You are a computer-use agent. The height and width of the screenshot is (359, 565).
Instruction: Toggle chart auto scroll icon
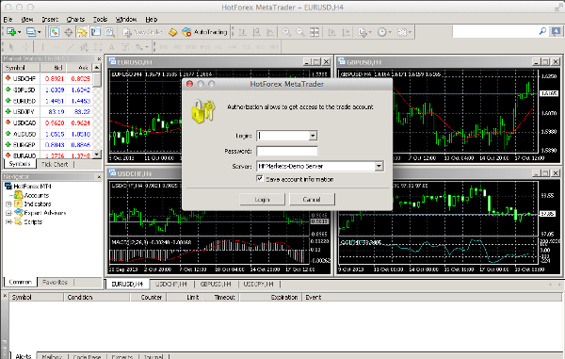[331, 32]
